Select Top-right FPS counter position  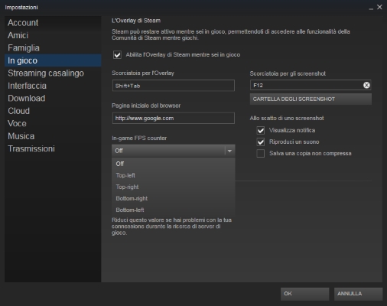click(x=174, y=187)
